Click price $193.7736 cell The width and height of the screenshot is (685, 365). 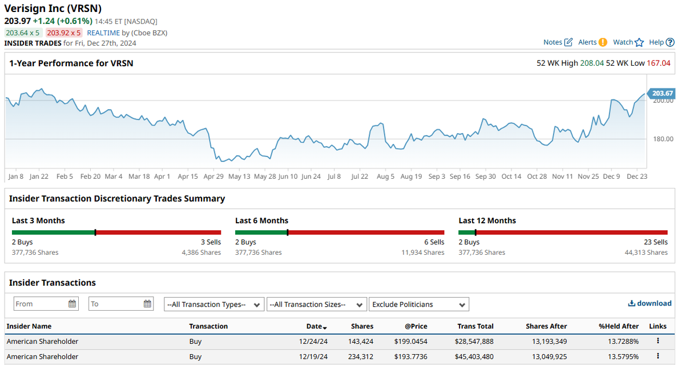click(x=410, y=356)
